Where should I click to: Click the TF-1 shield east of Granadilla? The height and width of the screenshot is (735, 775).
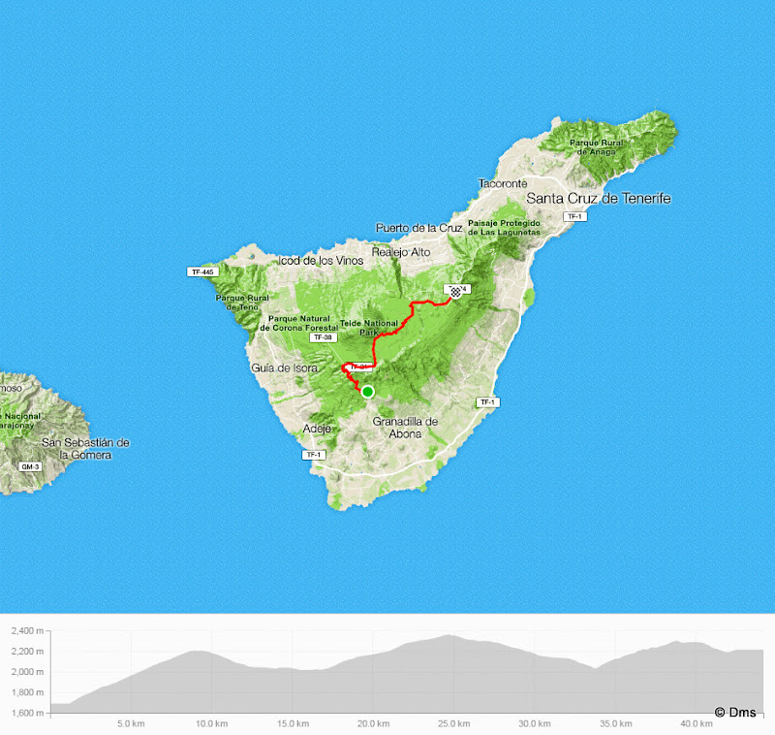click(487, 402)
